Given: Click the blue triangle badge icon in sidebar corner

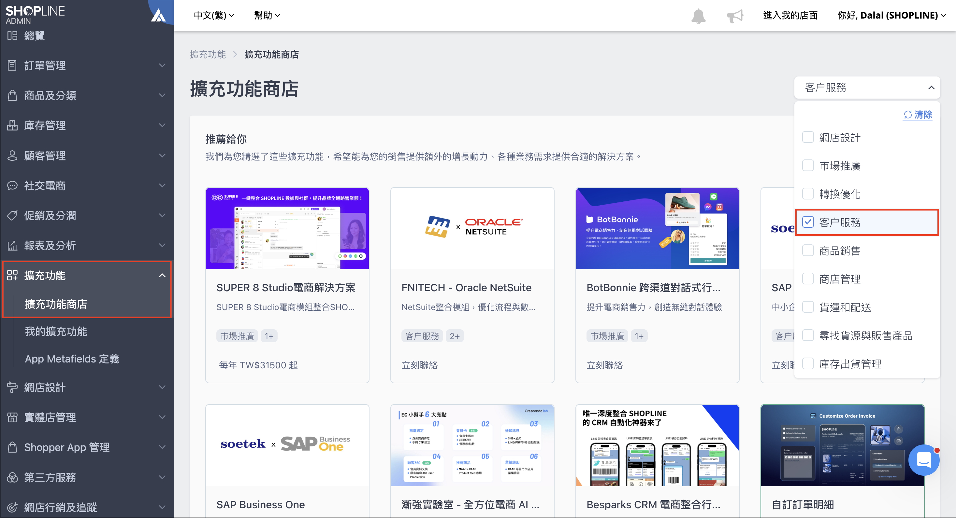Looking at the screenshot, I should point(158,16).
